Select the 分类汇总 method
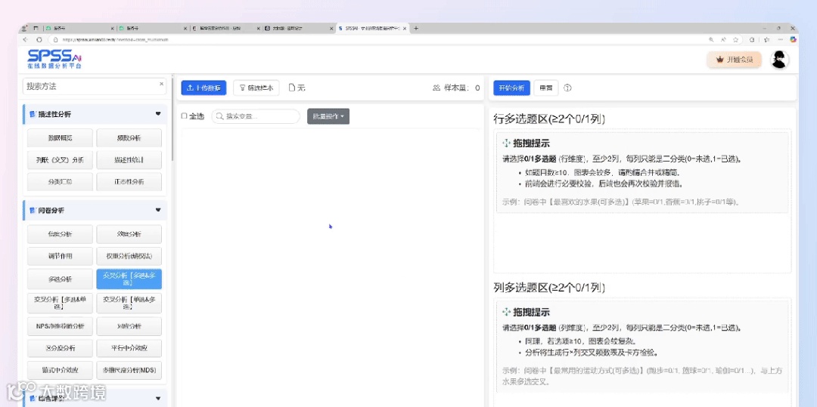This screenshot has width=817, height=407. tap(60, 182)
